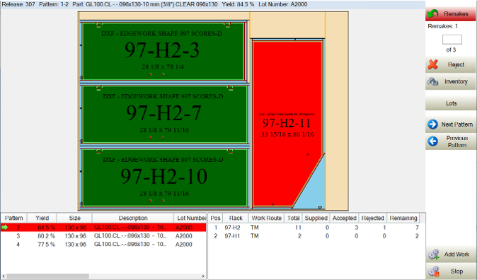Click the blue Previous Pattern arrow icon
The height and width of the screenshot is (280, 477).
pos(432,141)
